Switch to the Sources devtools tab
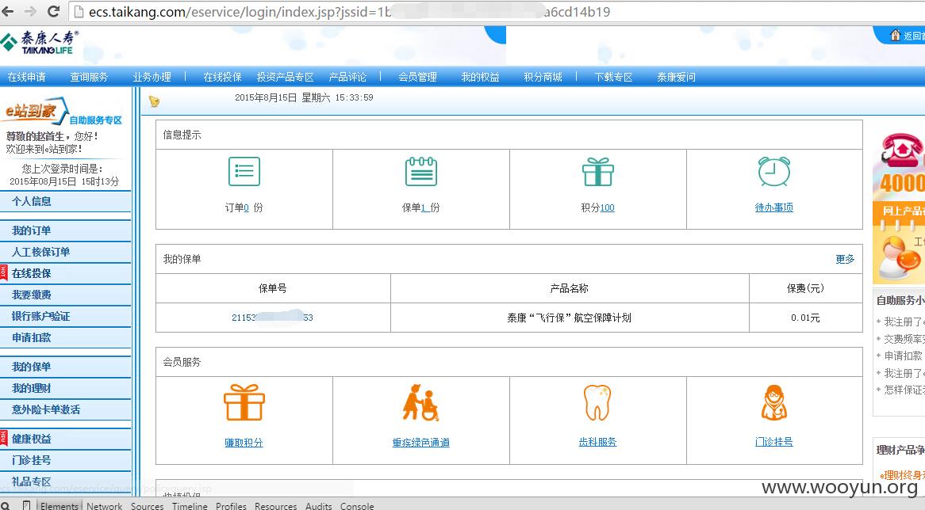Image resolution: width=925 pixels, height=510 pixels. (x=147, y=506)
